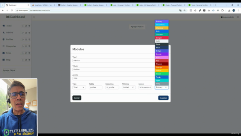Image resolution: width=241 pixels, height=136 pixels.
Task: Click the Tabla field containing profiles
Action: 95,87
